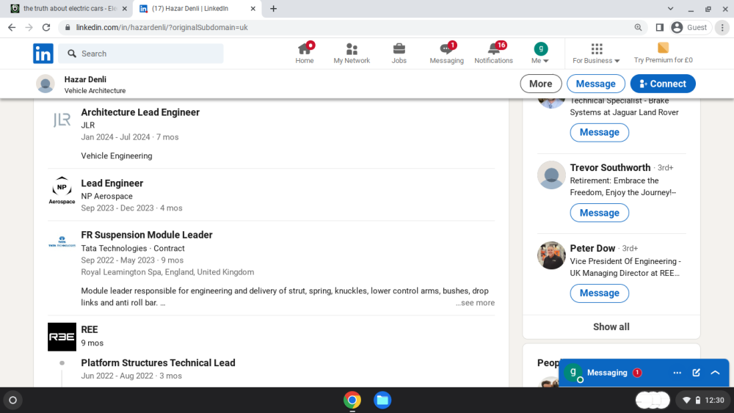734x413 pixels.
Task: Message the Brake Systems specialist
Action: (x=599, y=132)
